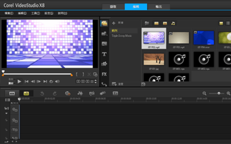Image resolution: width=231 pixels, height=144 pixels.
Task: Switch library to list view
Action: point(228,23)
